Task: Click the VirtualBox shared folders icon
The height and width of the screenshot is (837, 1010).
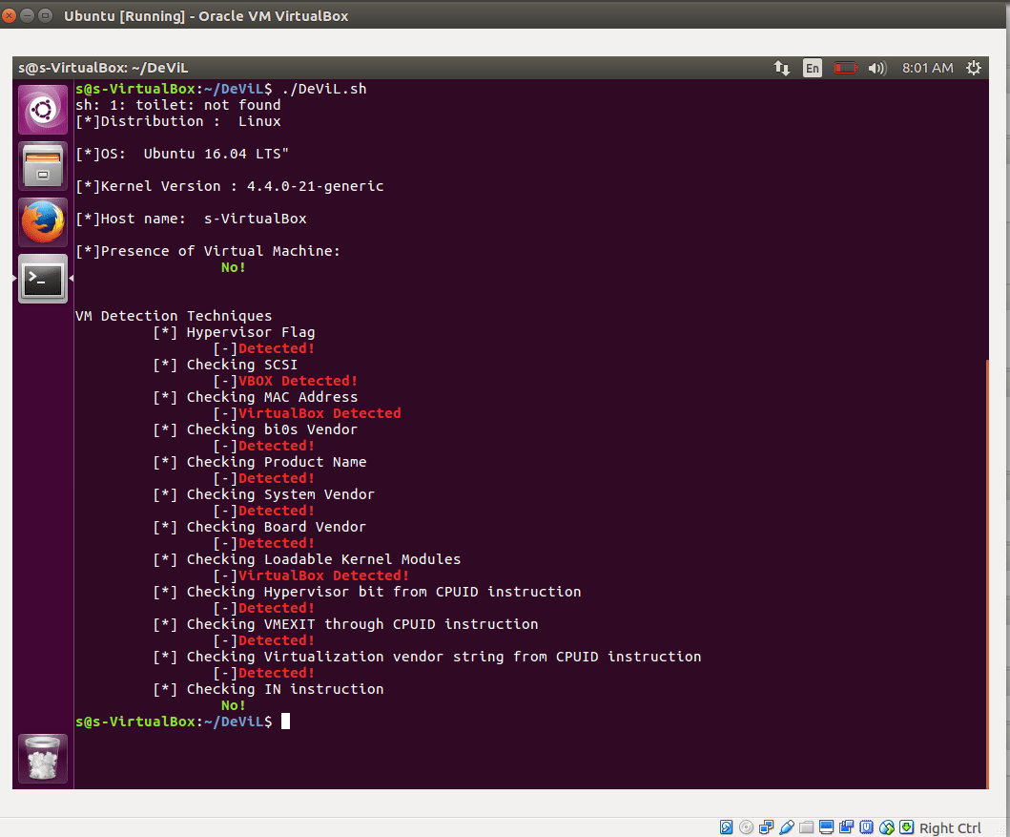Action: coord(806,827)
